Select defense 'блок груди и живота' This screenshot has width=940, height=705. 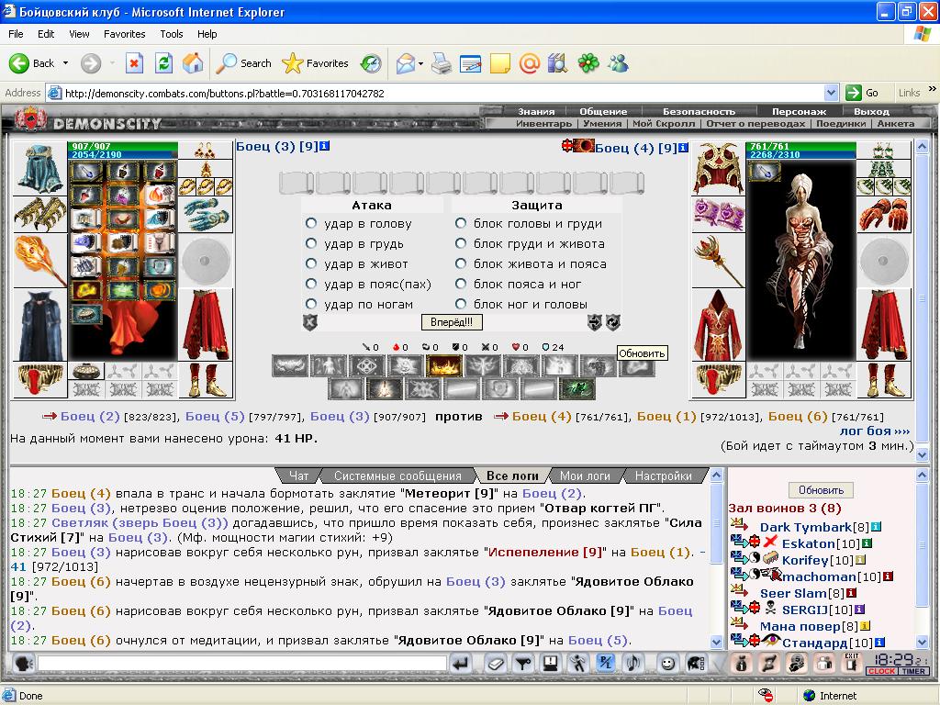(461, 244)
